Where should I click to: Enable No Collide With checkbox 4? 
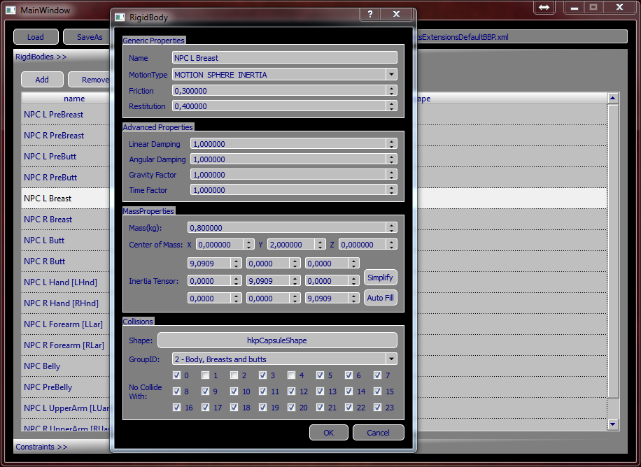(x=291, y=375)
